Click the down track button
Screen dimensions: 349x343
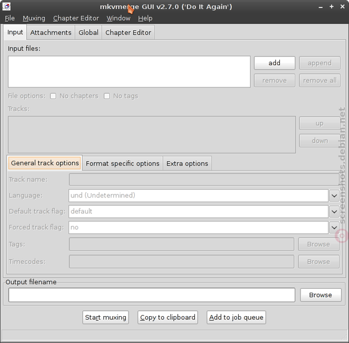[x=320, y=141]
